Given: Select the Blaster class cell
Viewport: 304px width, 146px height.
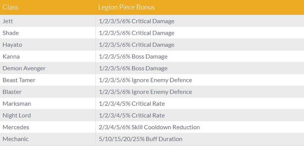Looking at the screenshot, I should [48, 92].
